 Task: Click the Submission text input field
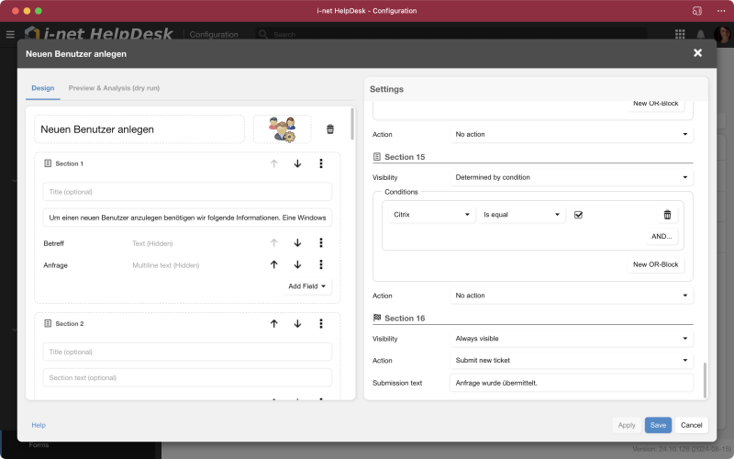[x=572, y=383]
